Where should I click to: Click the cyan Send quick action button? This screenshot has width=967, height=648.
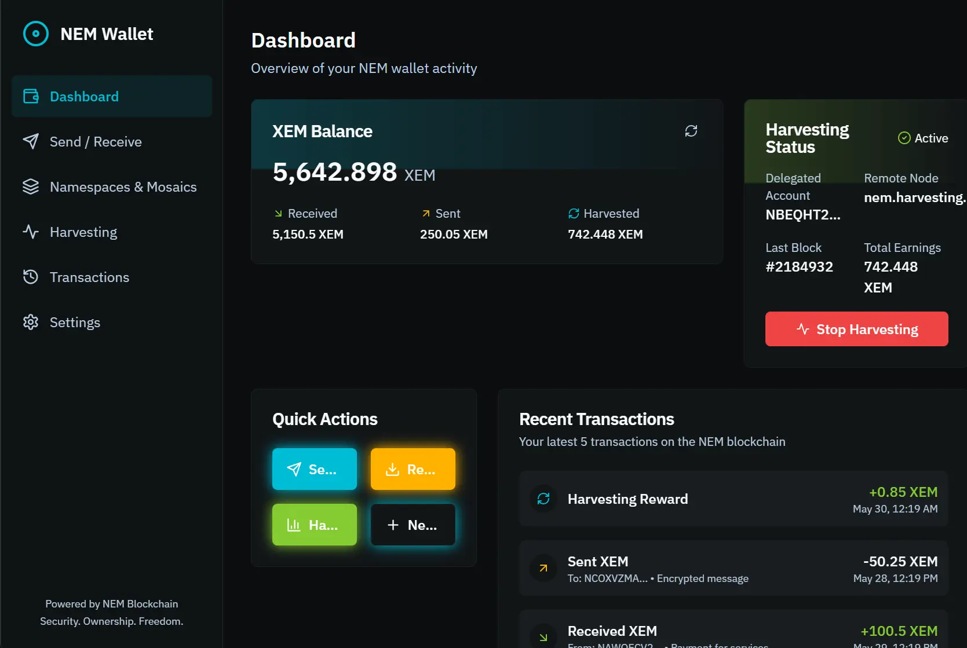coord(315,469)
